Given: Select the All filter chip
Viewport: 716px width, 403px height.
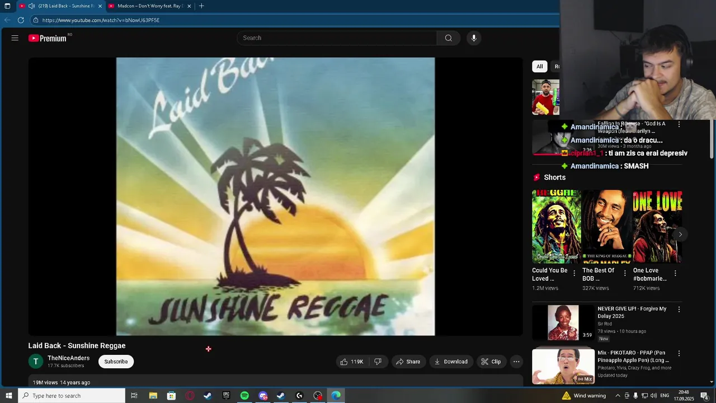Looking at the screenshot, I should tap(539, 67).
